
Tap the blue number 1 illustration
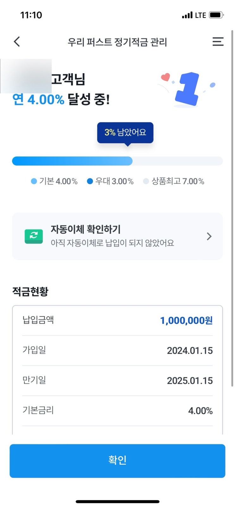[x=188, y=89]
